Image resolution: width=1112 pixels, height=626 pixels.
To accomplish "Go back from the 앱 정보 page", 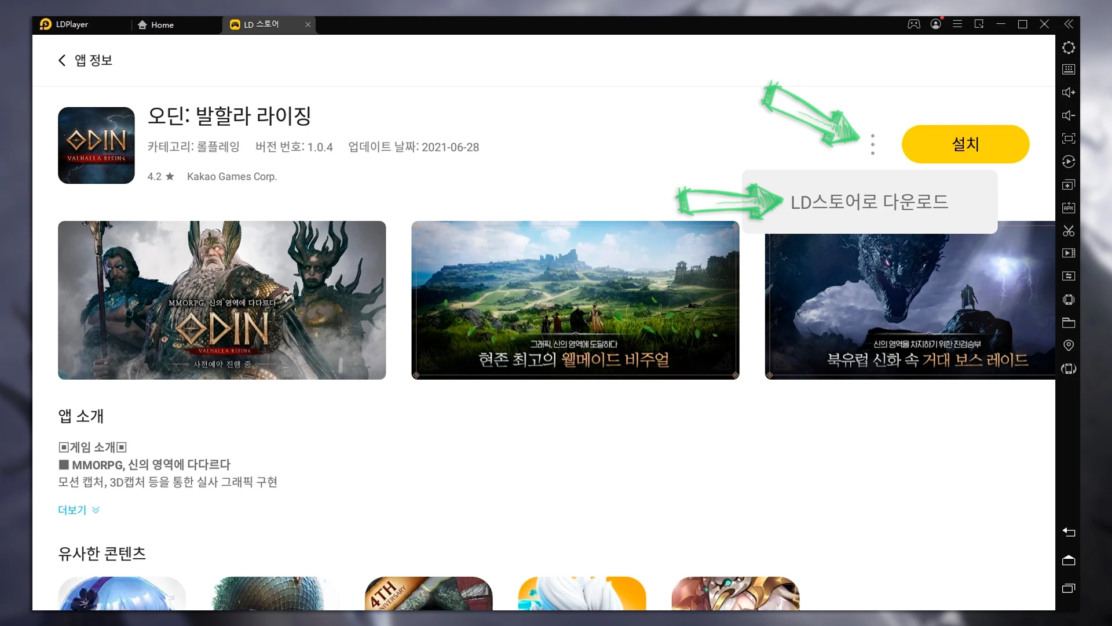I will pos(62,60).
